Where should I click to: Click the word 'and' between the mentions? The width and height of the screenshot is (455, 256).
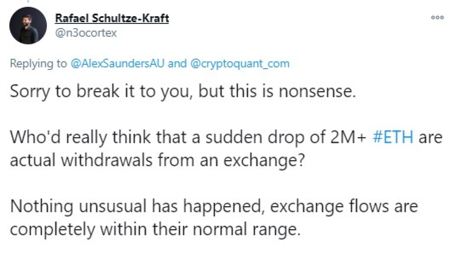pos(177,63)
